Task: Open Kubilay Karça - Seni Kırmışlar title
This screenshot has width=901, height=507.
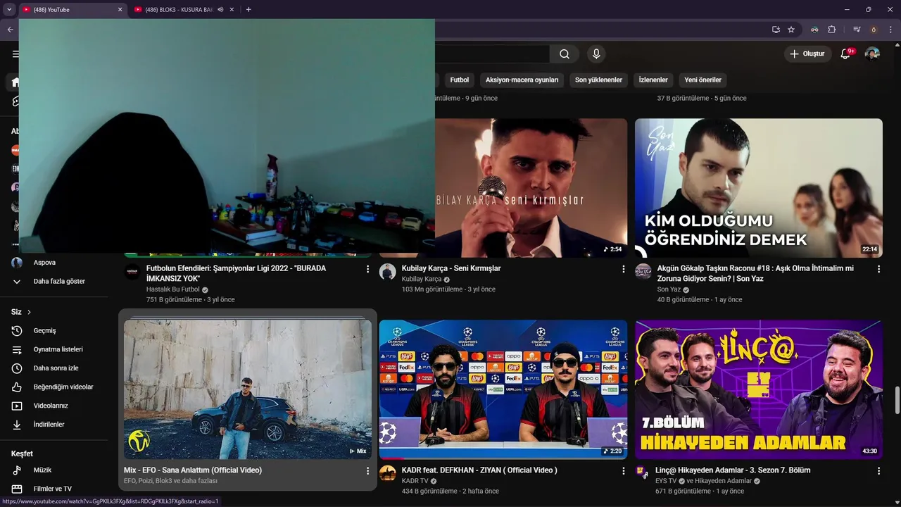Action: 451,268
